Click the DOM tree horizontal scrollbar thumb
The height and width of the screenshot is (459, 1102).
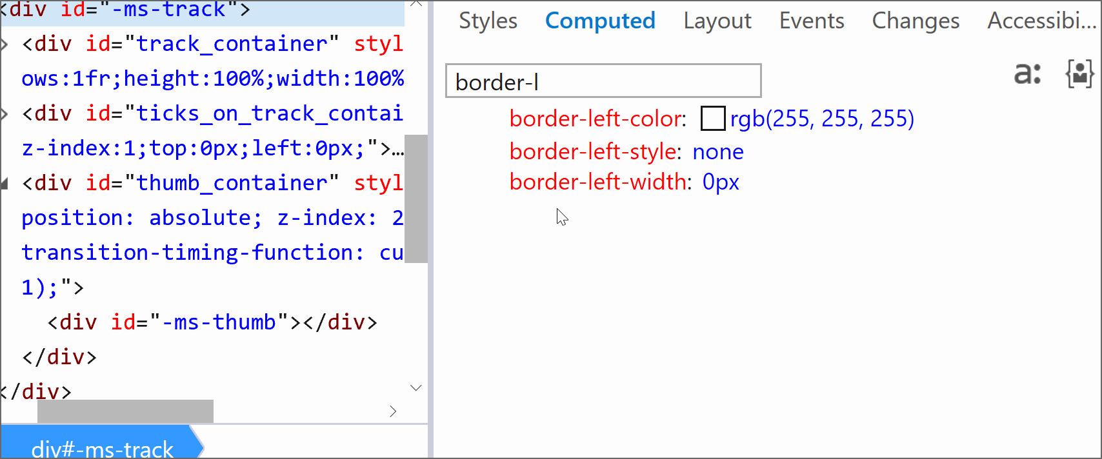click(x=125, y=411)
